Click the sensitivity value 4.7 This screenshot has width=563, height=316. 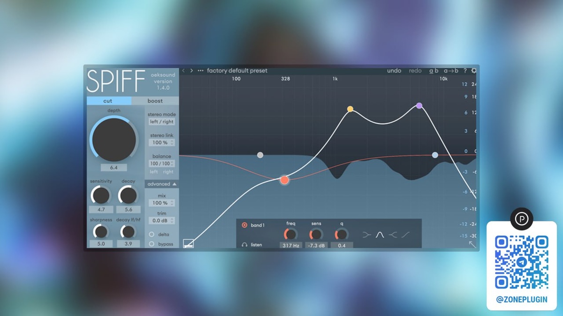[101, 210]
